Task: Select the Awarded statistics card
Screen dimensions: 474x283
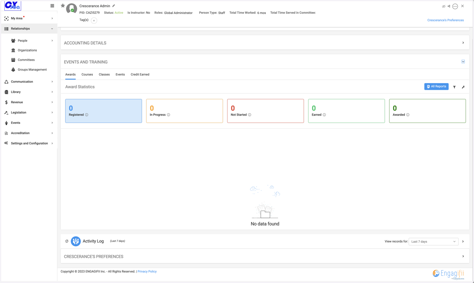Action: click(x=427, y=111)
